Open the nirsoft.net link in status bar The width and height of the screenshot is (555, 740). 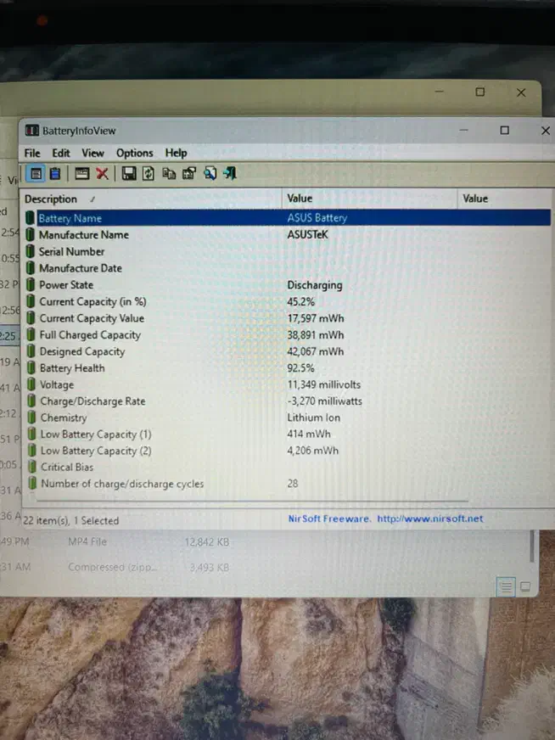pos(429,519)
